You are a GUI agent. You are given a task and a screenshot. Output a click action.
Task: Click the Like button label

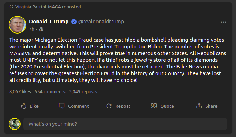[34, 106]
